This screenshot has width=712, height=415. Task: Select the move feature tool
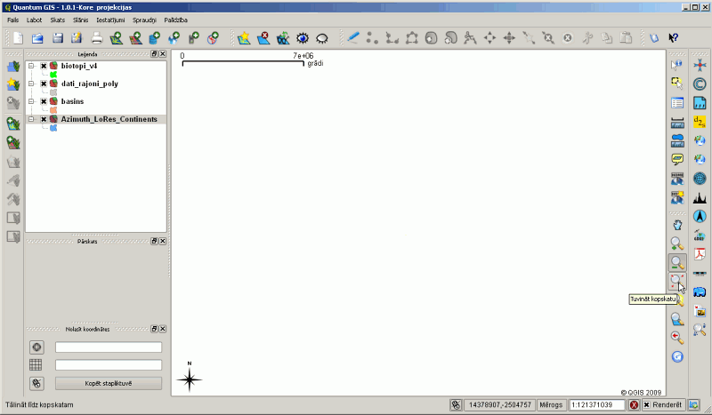489,38
